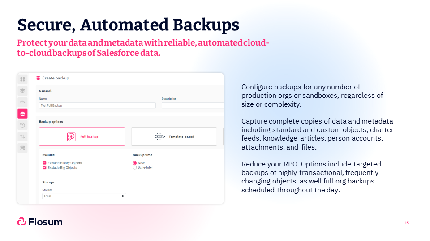The width and height of the screenshot is (430, 241).
Task: Uncheck Exclude Binary Objects
Action: (44, 163)
